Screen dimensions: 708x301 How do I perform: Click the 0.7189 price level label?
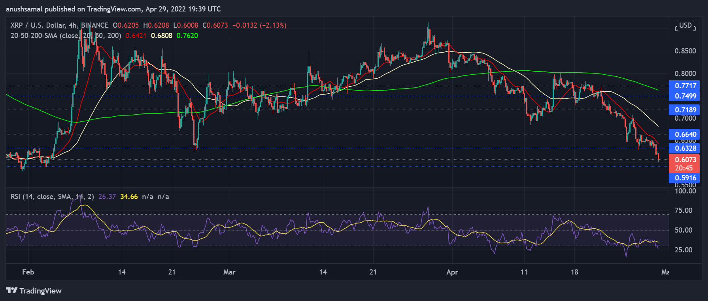pos(685,110)
